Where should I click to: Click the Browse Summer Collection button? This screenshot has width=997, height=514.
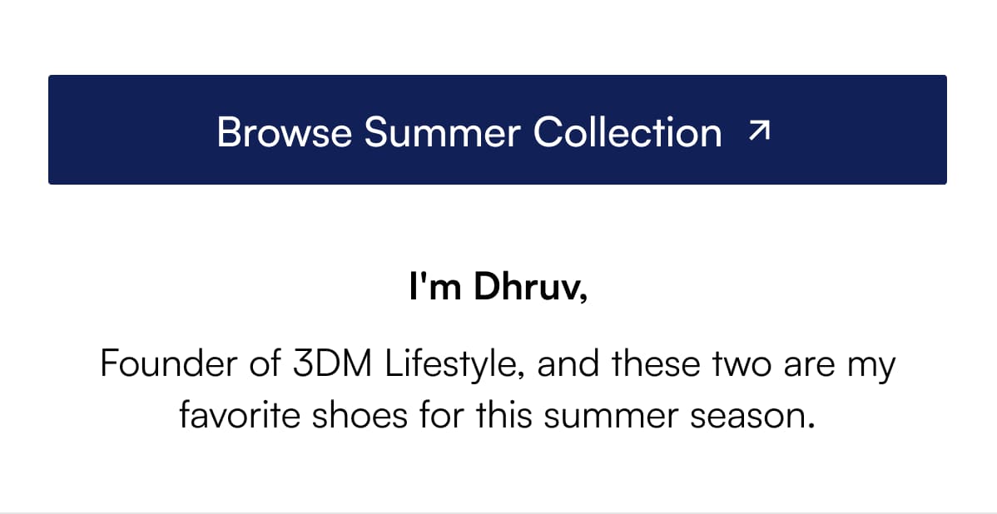(497, 130)
